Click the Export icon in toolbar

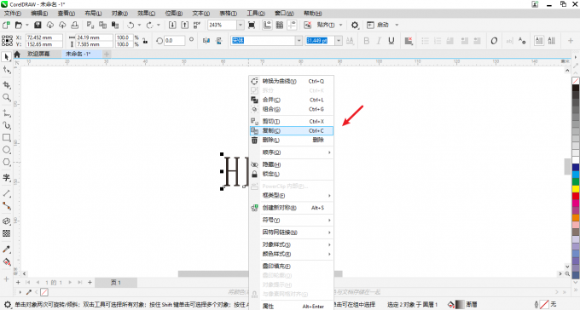[x=184, y=25]
